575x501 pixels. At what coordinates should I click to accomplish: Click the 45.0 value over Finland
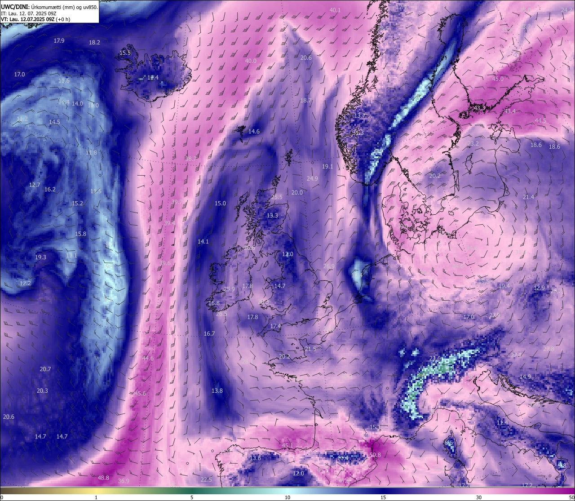(498, 79)
